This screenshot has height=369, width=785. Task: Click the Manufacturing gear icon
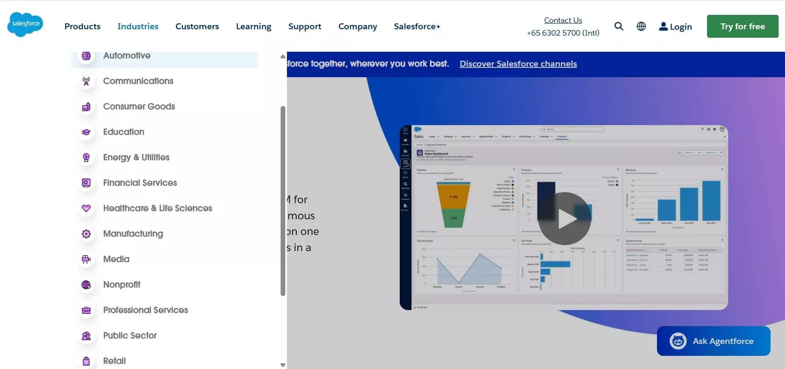pyautogui.click(x=86, y=234)
